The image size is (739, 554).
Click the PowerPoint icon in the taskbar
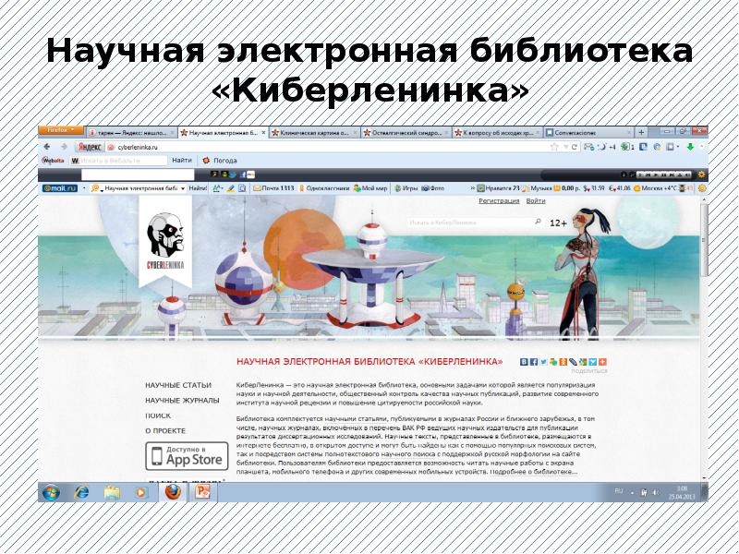[x=202, y=492]
